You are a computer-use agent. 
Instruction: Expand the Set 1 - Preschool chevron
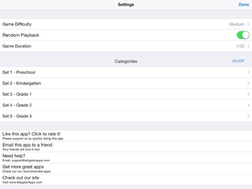tap(248, 73)
